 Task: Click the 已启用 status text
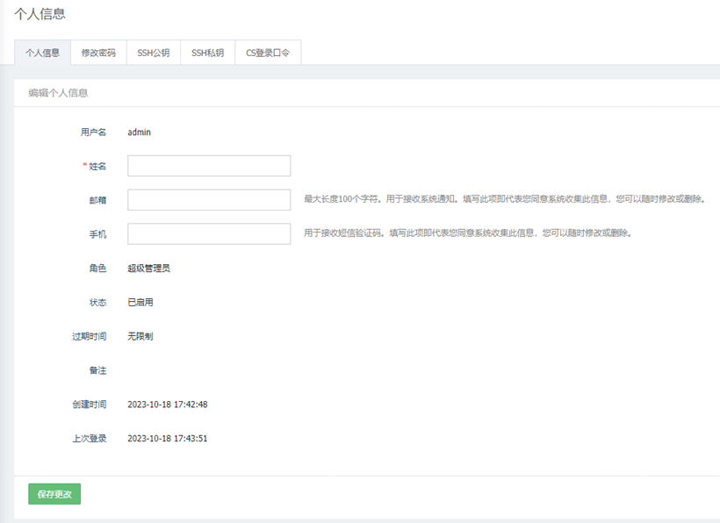pyautogui.click(x=140, y=302)
